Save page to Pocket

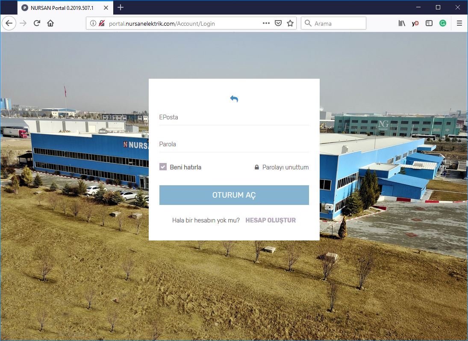click(278, 24)
